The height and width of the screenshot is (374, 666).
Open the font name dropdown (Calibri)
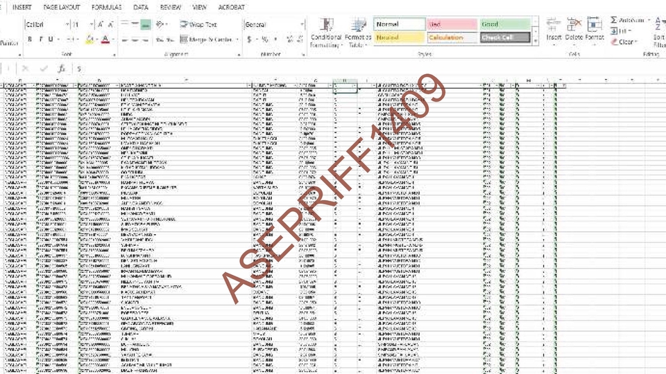[x=67, y=24]
